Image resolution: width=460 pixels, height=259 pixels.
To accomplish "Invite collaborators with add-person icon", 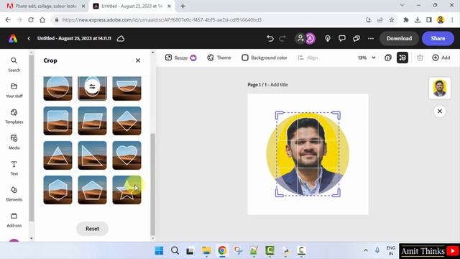I will 300,38.
